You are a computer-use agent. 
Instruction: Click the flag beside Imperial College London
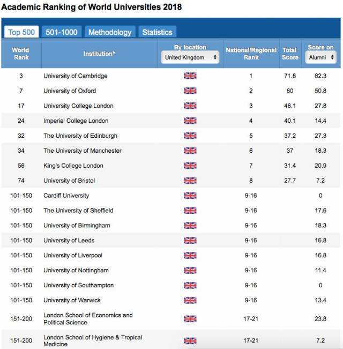pyautogui.click(x=190, y=121)
